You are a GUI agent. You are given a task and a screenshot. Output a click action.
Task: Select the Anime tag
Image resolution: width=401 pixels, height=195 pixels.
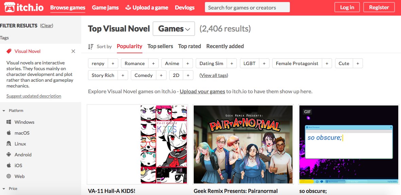[172, 63]
